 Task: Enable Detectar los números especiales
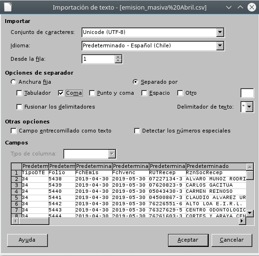tap(137, 131)
